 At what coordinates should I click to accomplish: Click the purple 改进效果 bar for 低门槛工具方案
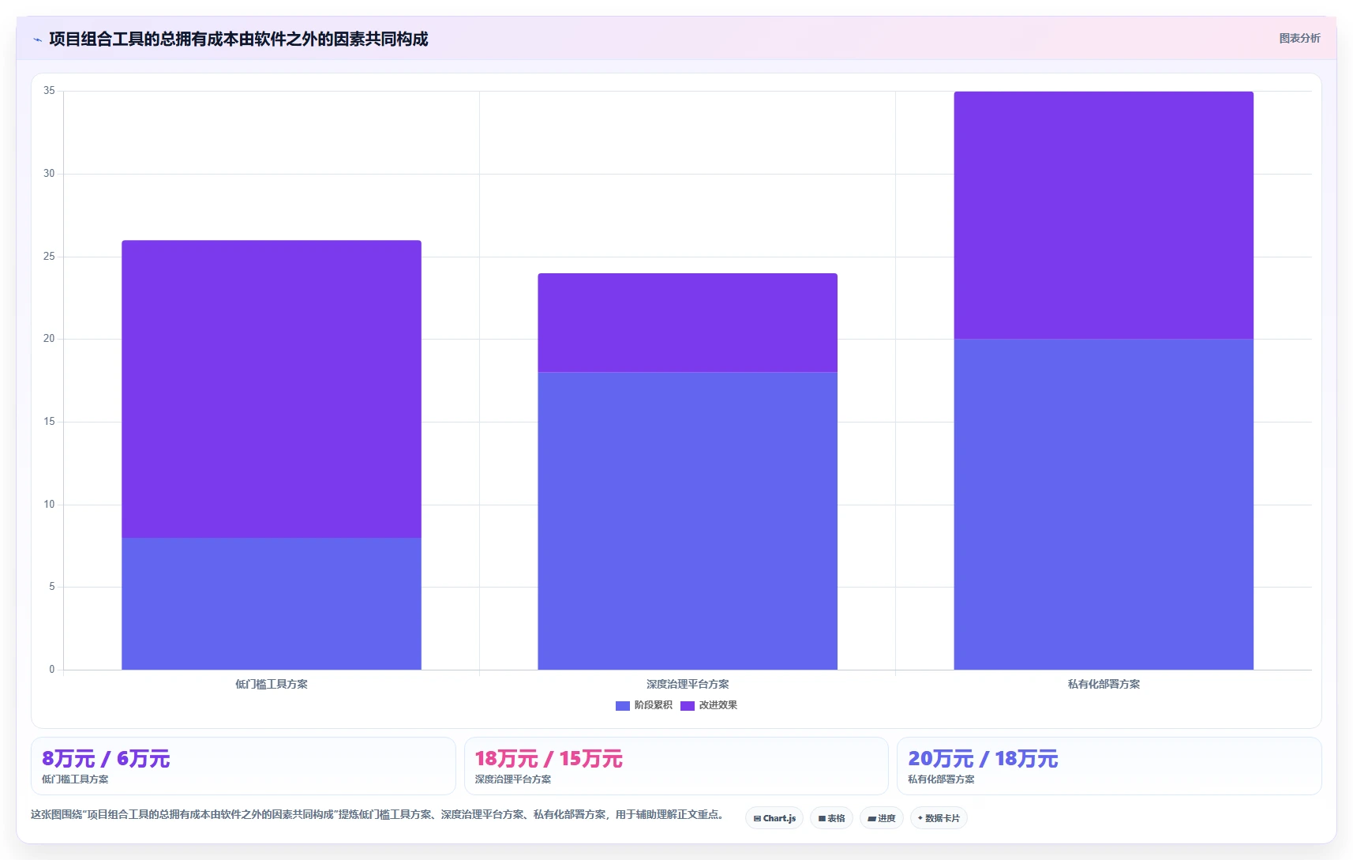pos(272,389)
